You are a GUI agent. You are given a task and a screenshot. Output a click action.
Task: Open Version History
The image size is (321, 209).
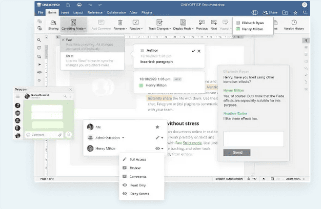pos(294,25)
